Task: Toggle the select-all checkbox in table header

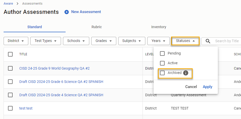Action: tap(10, 54)
